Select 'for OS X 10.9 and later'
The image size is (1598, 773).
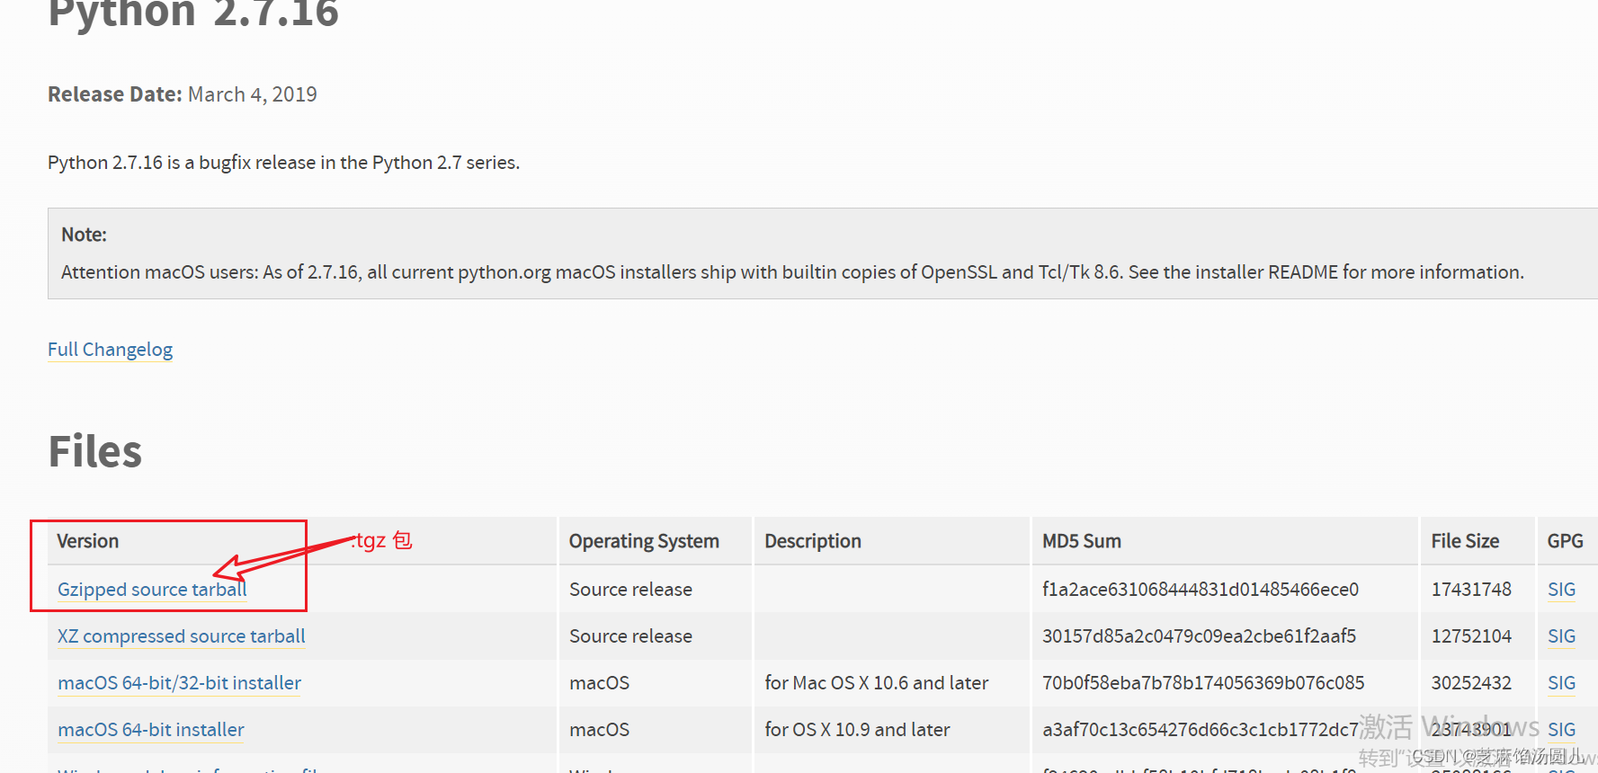click(x=857, y=730)
